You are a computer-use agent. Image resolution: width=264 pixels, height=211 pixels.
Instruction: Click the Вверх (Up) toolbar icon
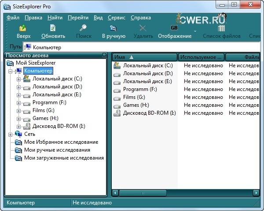pos(23,29)
